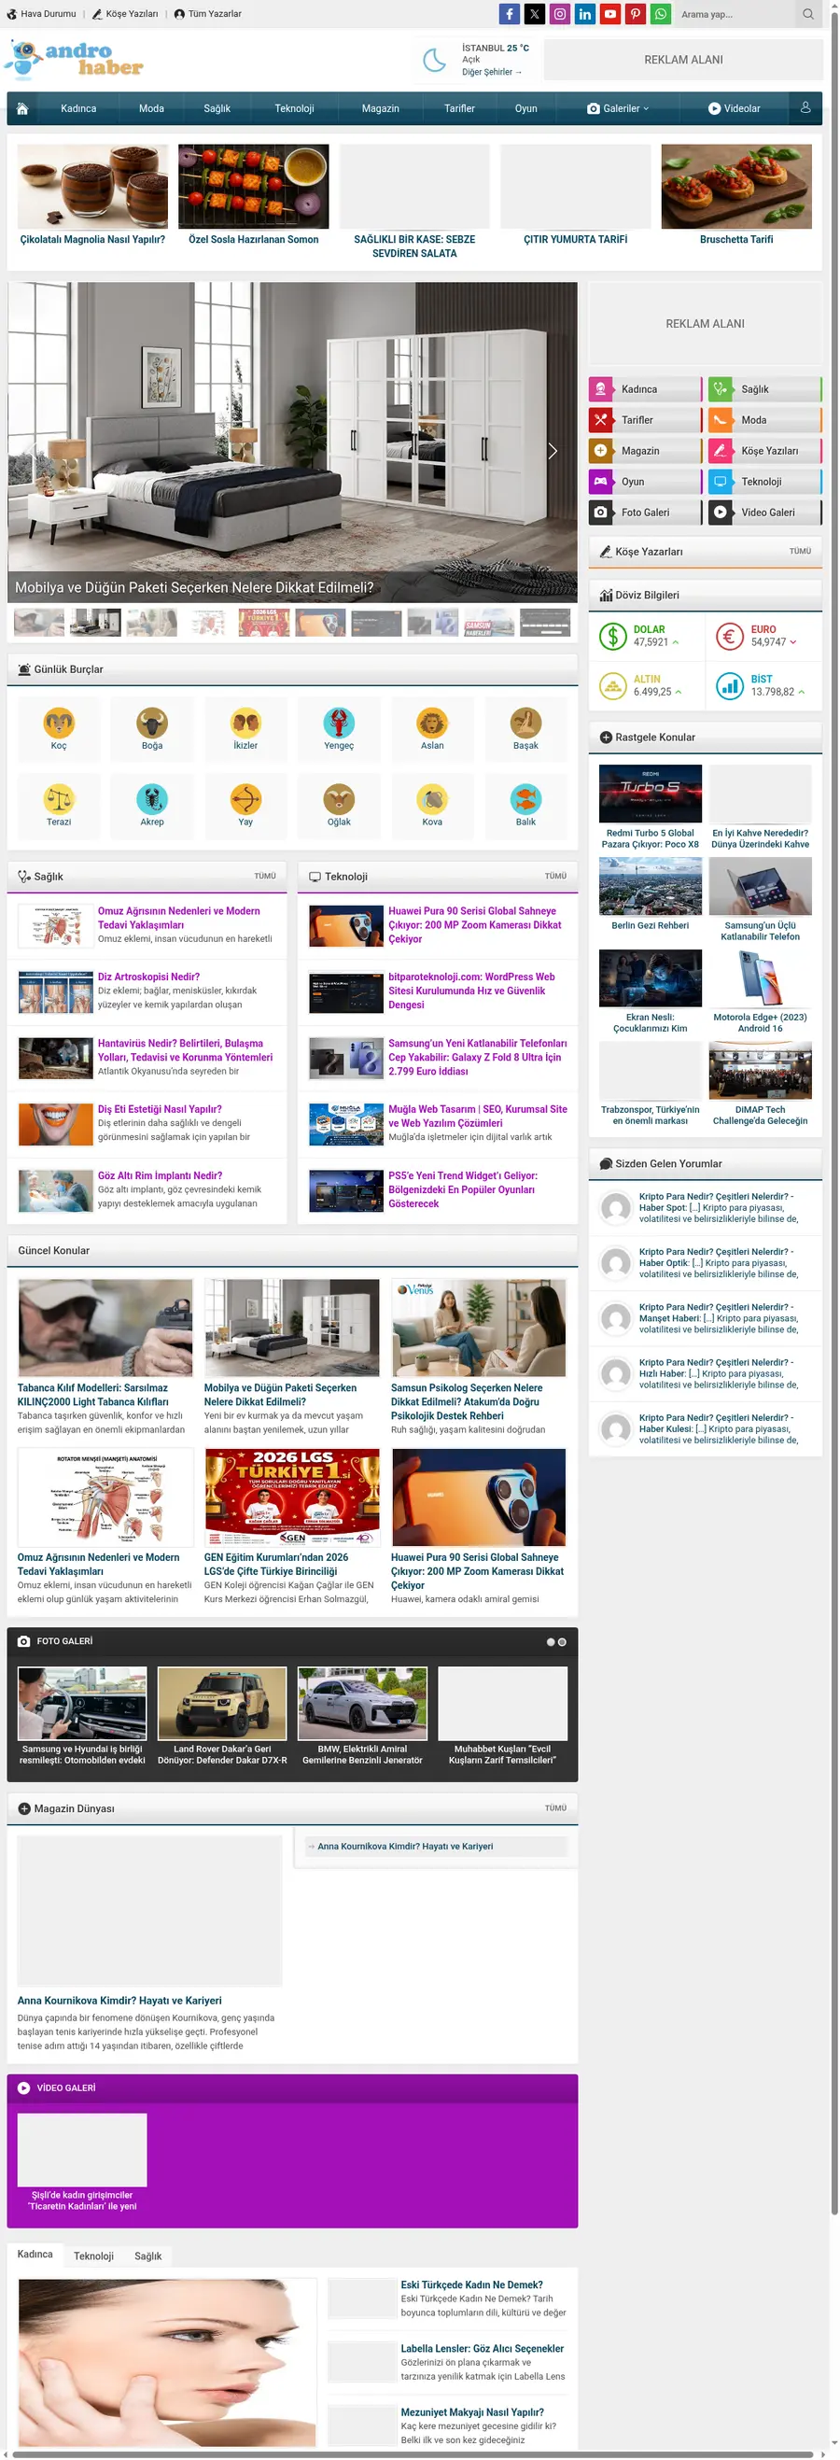Open the Video Galeri sidebar category button

coord(764,513)
